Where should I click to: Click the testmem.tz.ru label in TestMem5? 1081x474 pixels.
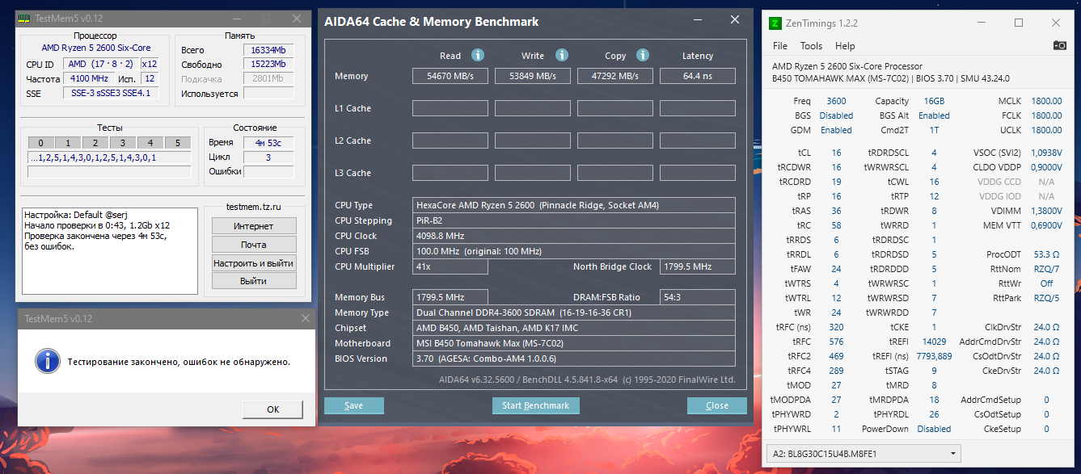click(x=253, y=207)
